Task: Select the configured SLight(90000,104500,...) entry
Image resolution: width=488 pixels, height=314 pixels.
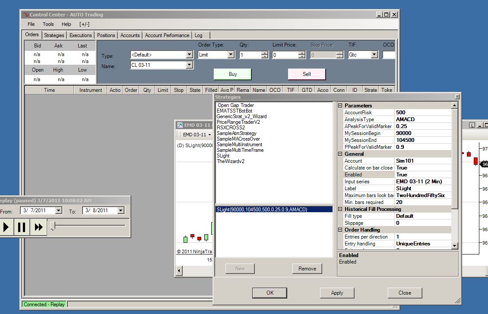Action: pyautogui.click(x=274, y=210)
